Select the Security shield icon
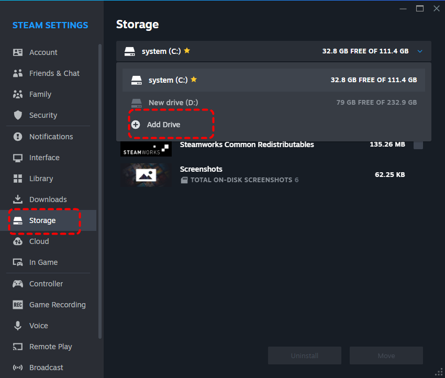 point(18,115)
